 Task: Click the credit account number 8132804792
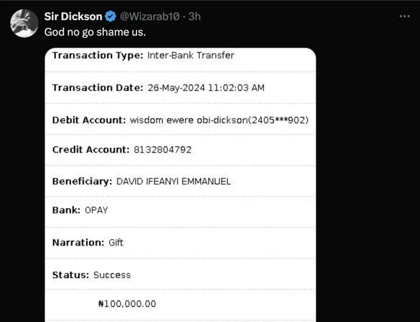click(162, 150)
